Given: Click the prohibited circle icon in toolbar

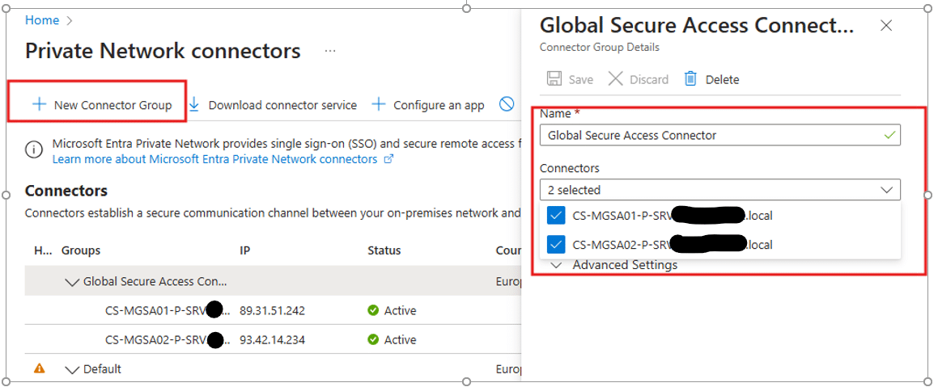Looking at the screenshot, I should click(507, 104).
